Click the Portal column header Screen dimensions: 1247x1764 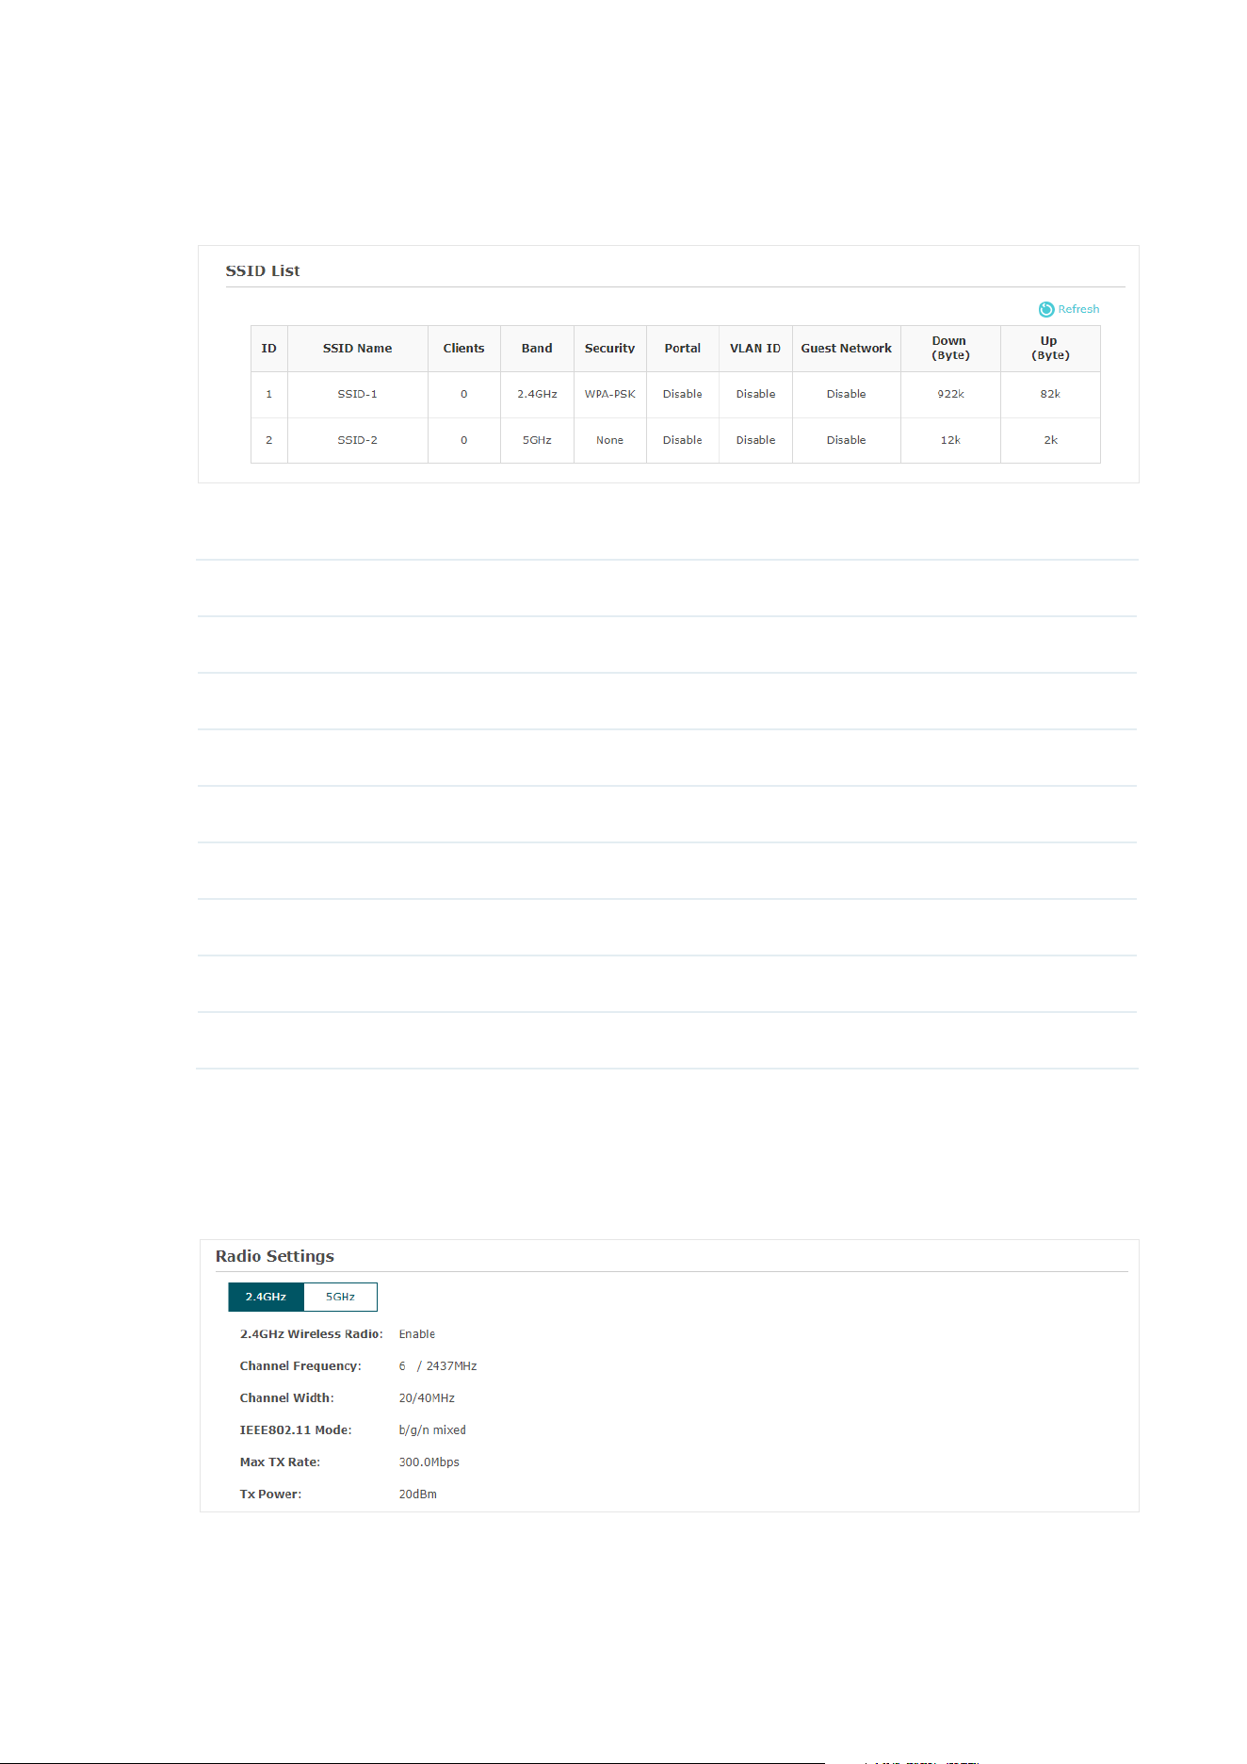[x=682, y=349]
